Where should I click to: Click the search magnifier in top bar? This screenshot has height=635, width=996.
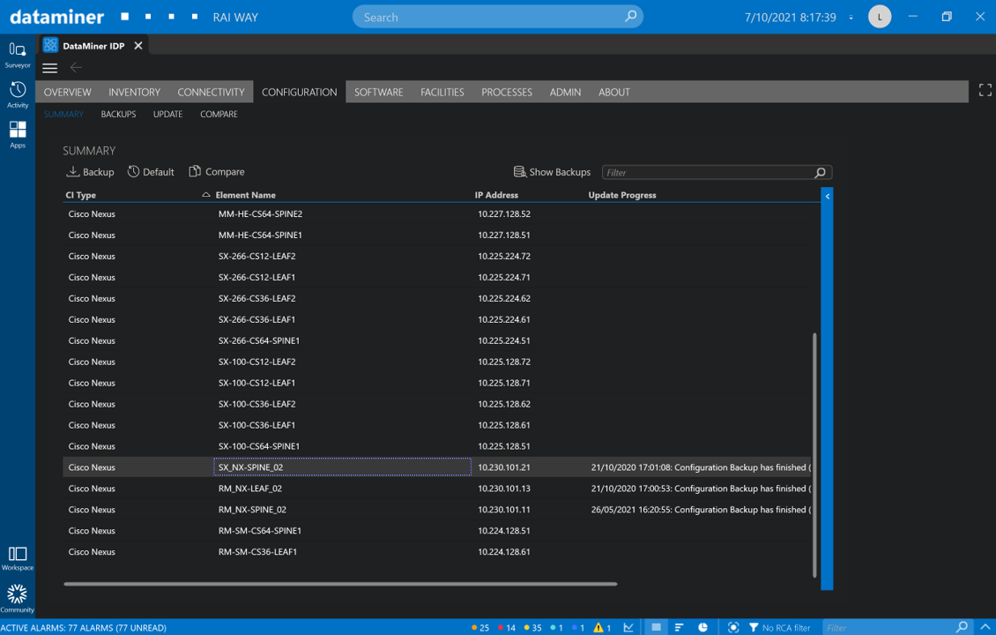coord(630,17)
